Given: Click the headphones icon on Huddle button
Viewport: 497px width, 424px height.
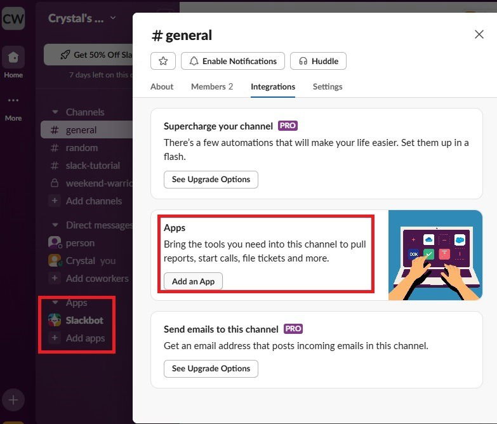Looking at the screenshot, I should [x=303, y=61].
